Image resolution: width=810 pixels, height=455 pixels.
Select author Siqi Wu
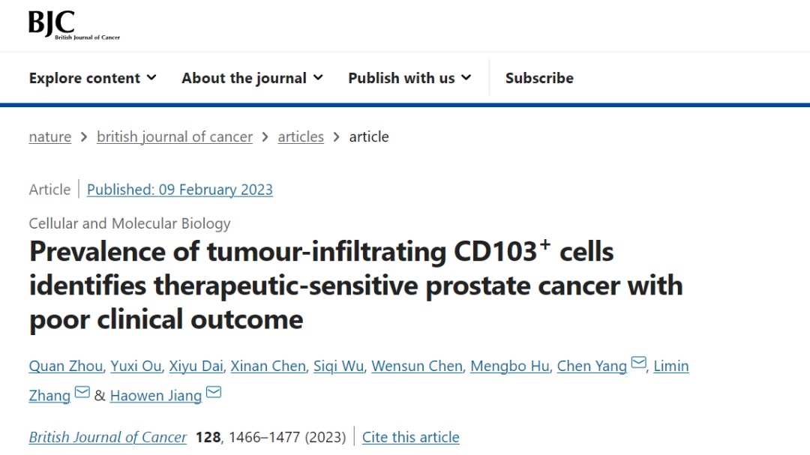click(x=338, y=366)
